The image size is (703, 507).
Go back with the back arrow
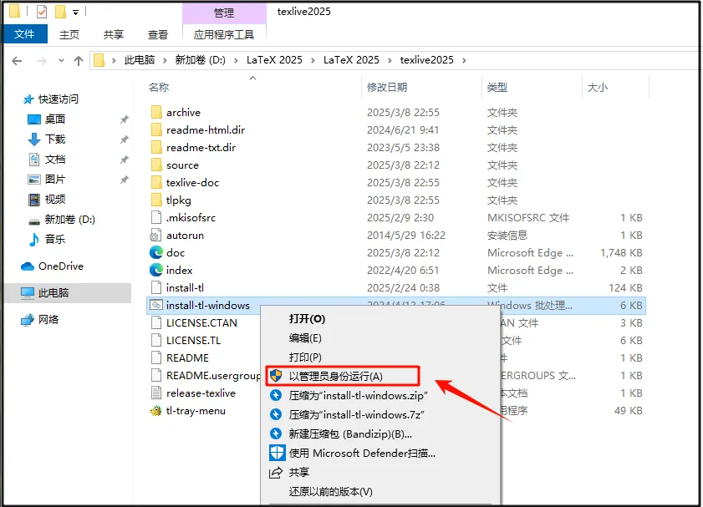(x=17, y=60)
